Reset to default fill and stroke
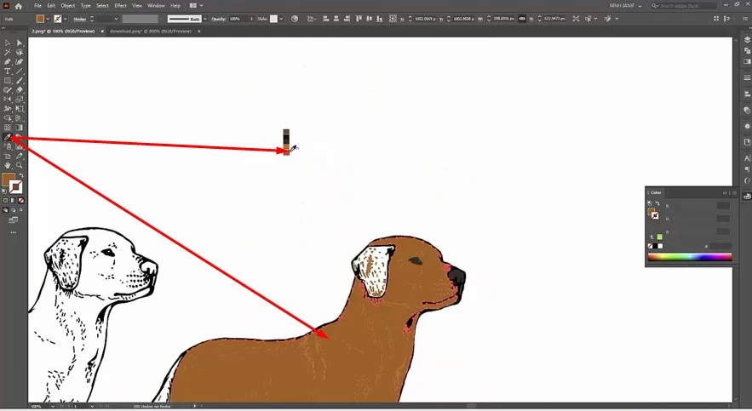752x411 pixels. [4, 191]
